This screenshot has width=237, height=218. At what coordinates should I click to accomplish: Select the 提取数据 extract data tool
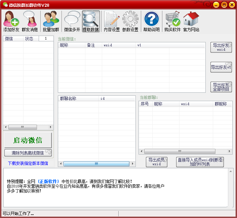pyautogui.click(x=91, y=21)
